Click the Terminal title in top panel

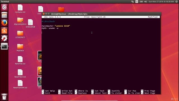[x=5, y=1]
